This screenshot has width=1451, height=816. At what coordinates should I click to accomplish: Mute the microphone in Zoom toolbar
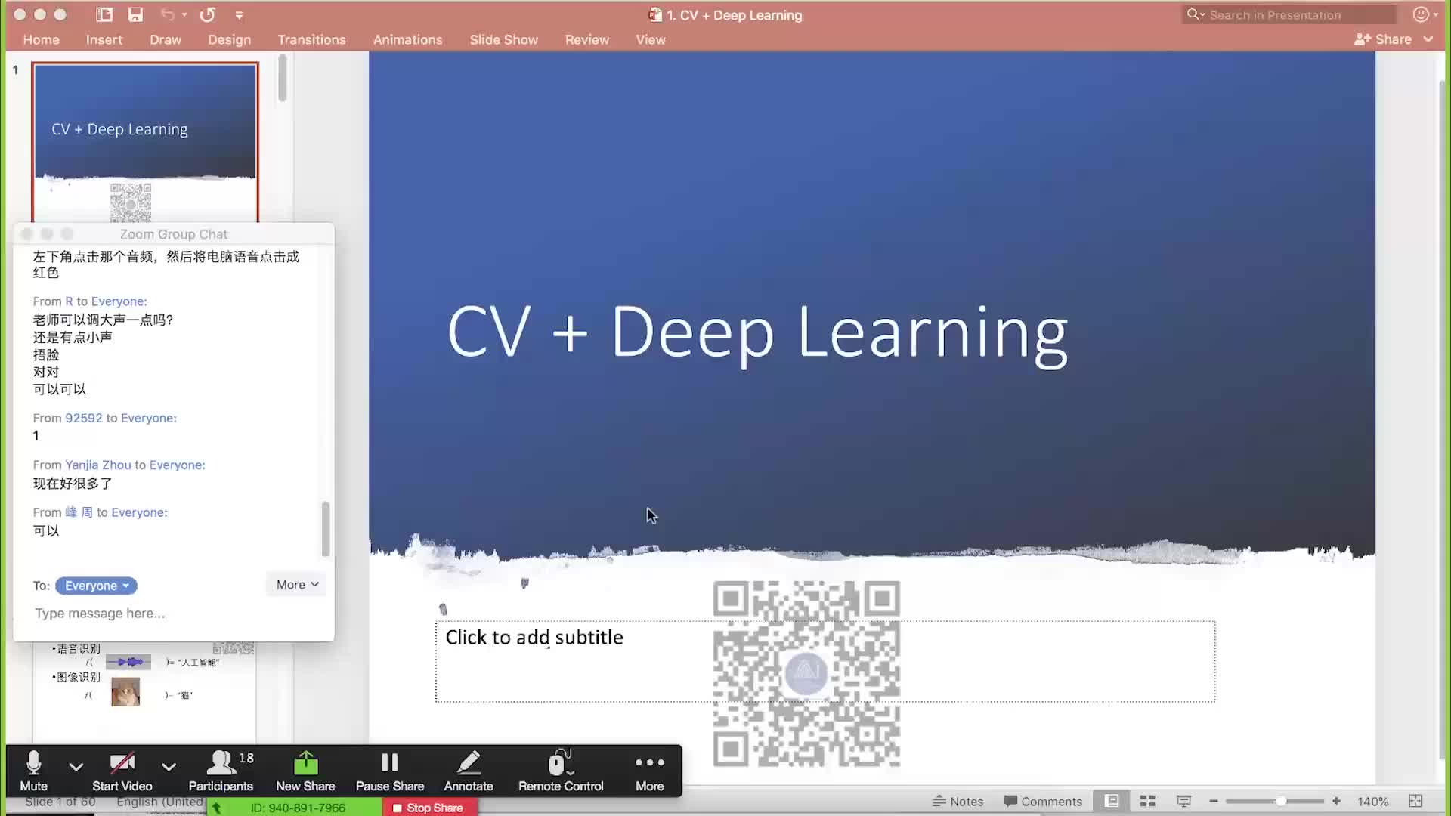[33, 770]
